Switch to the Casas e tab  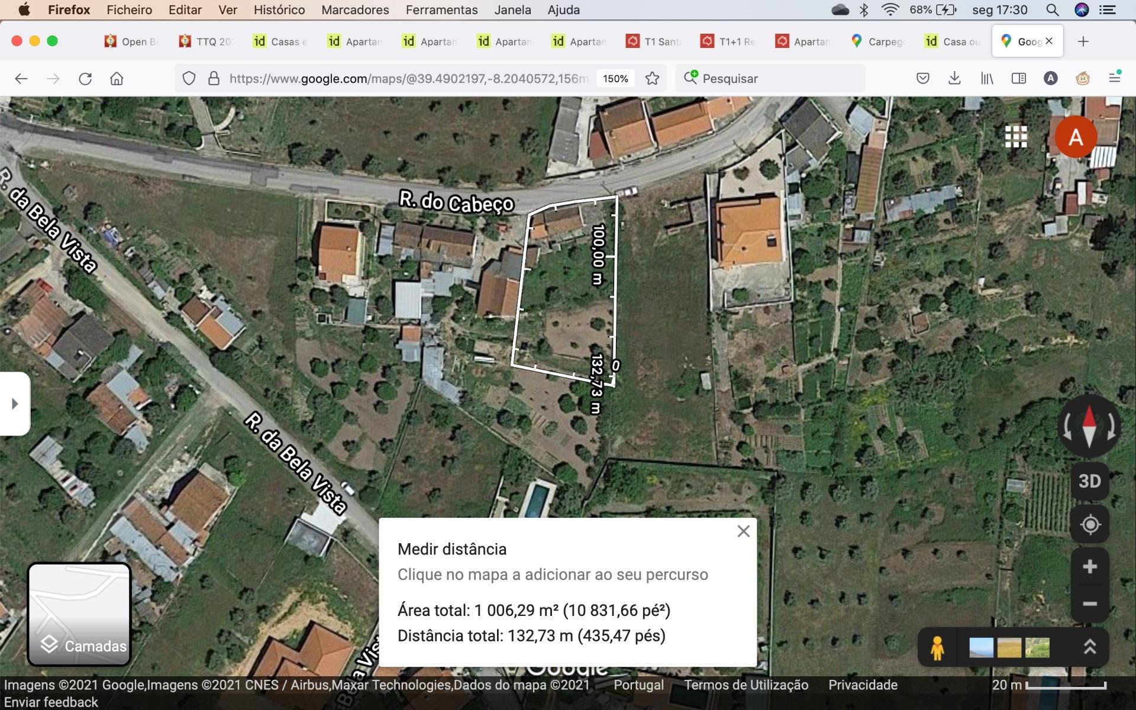(280, 41)
